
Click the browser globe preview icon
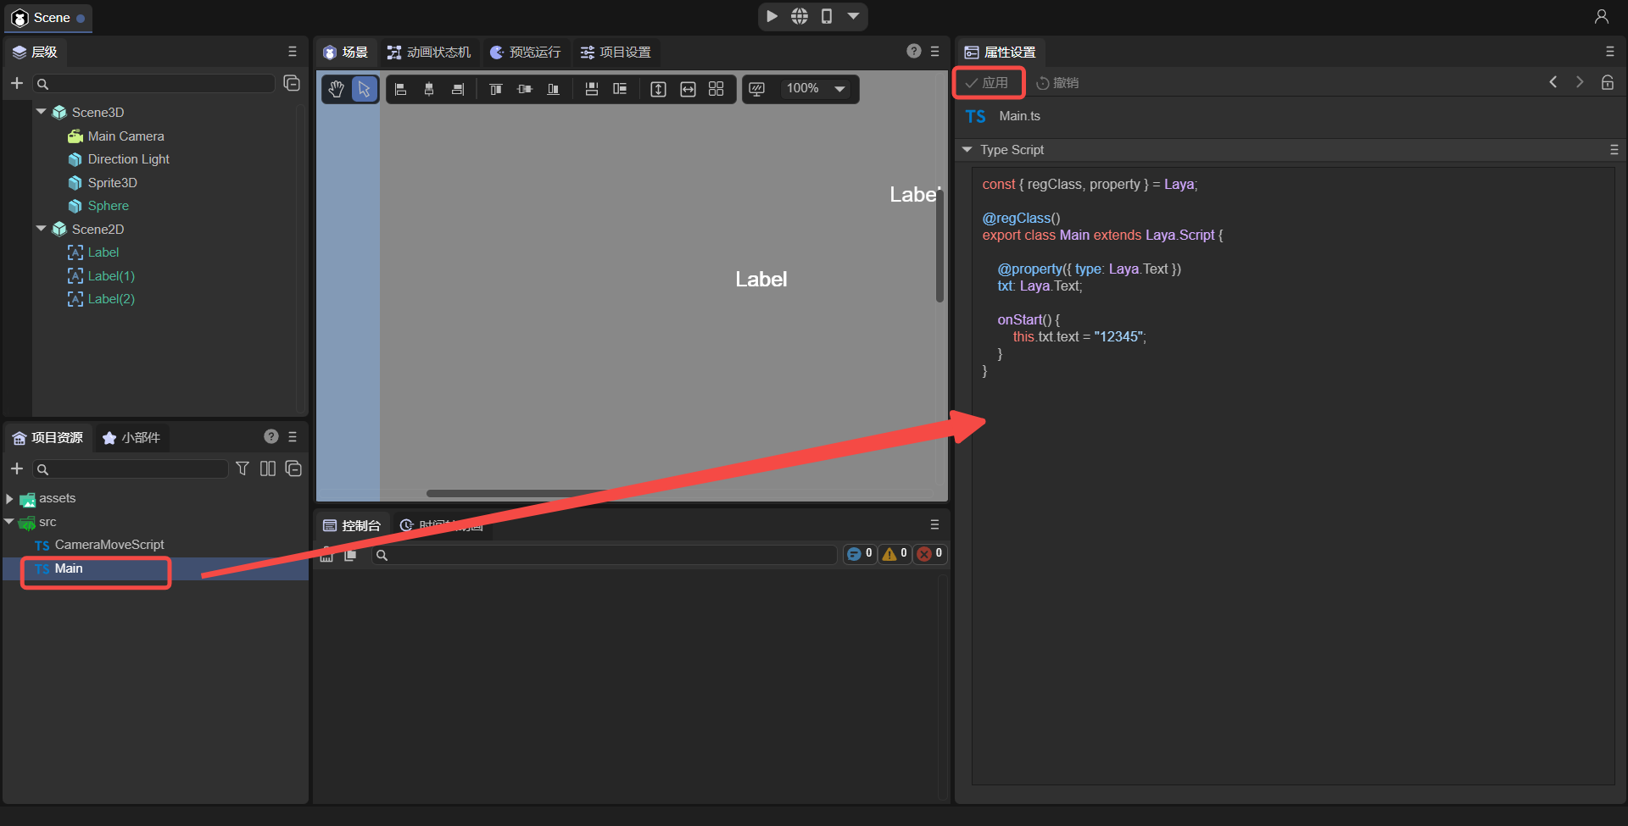pos(799,16)
